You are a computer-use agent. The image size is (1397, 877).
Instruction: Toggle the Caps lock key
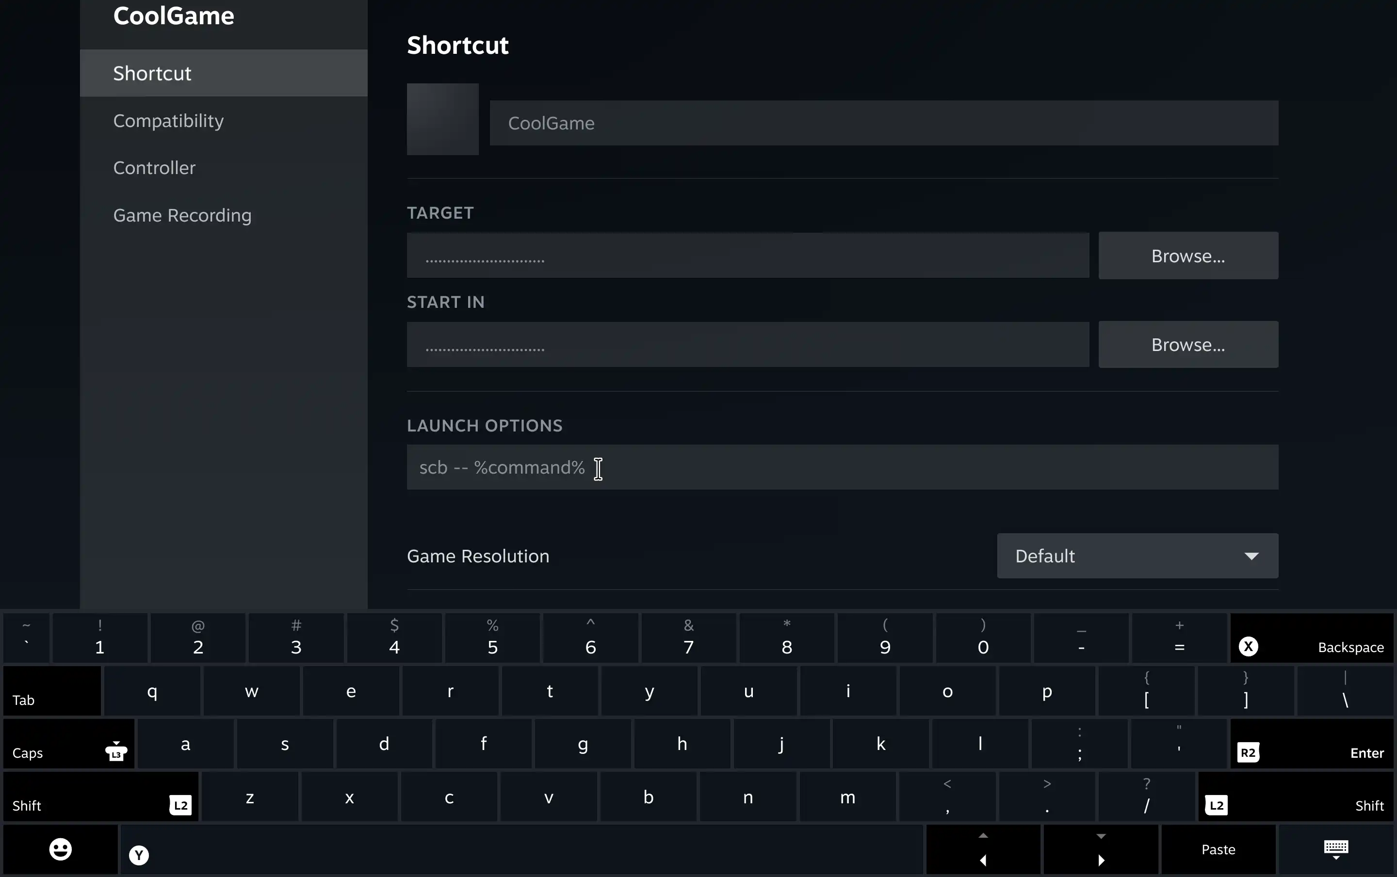pyautogui.click(x=68, y=744)
